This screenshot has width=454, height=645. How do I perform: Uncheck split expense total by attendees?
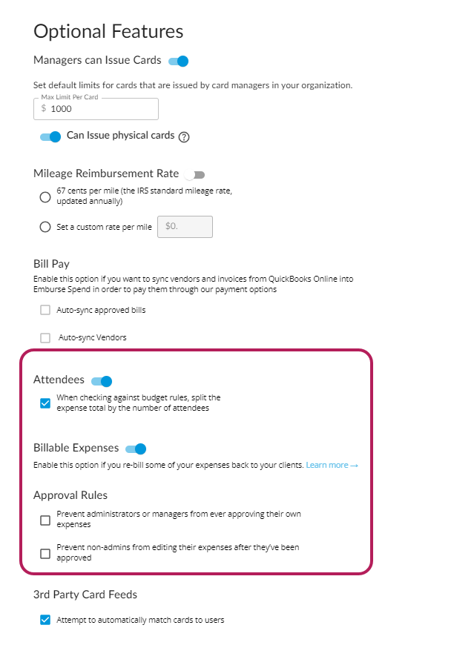[x=45, y=403]
